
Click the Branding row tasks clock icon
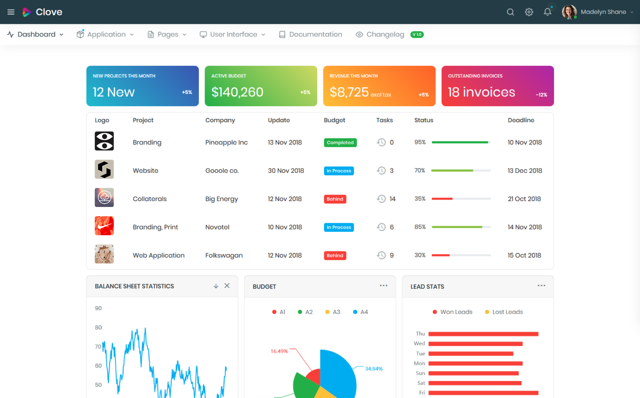[381, 142]
